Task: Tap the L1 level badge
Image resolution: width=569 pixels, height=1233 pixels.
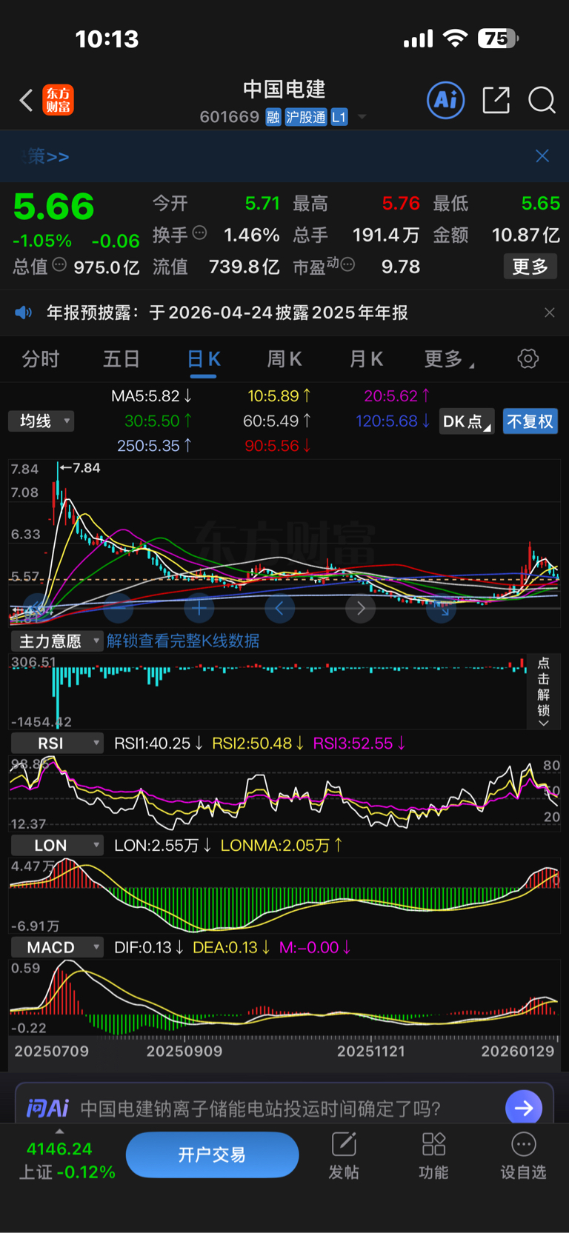Action: coord(339,117)
